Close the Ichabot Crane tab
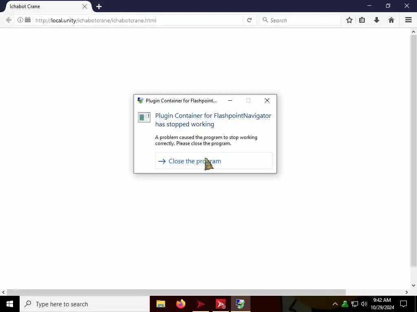This screenshot has height=312, width=417. point(85,6)
